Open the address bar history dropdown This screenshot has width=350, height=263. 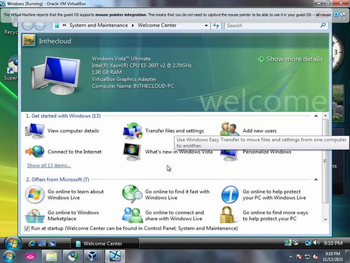coord(206,25)
